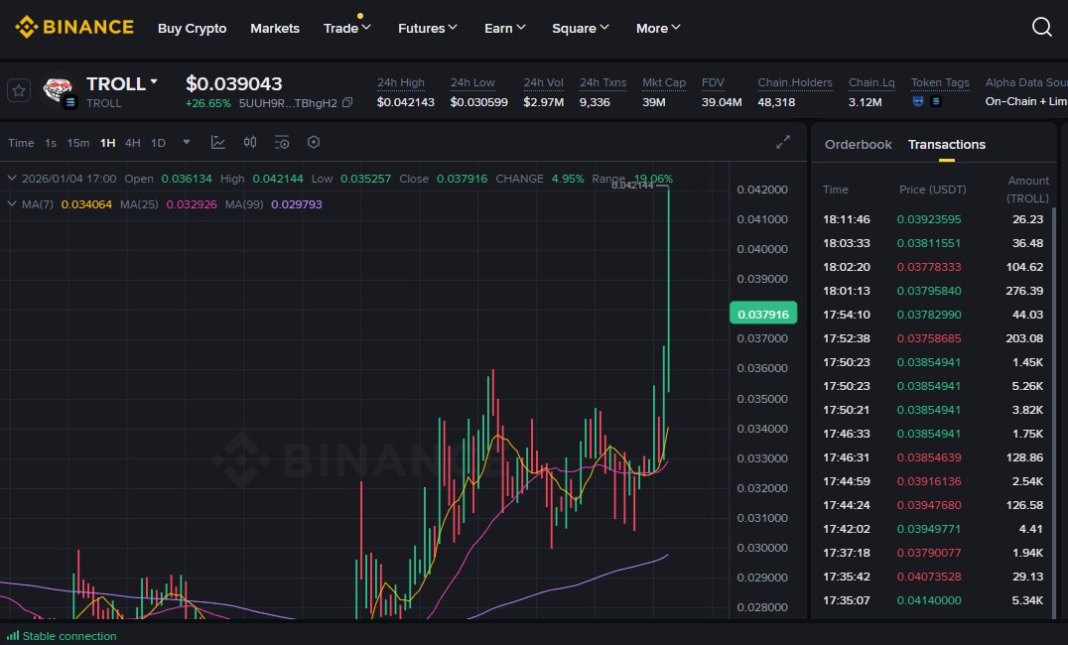The height and width of the screenshot is (645, 1068).
Task: Click the Chain.Lq label
Action: tap(871, 82)
